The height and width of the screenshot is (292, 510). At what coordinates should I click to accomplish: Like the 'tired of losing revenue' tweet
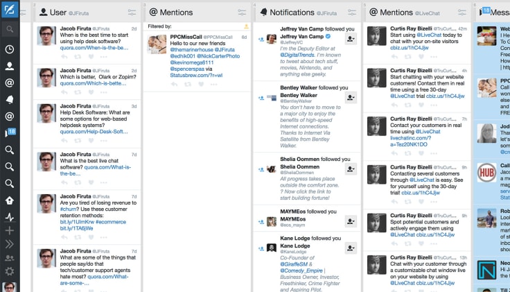pos(91,237)
